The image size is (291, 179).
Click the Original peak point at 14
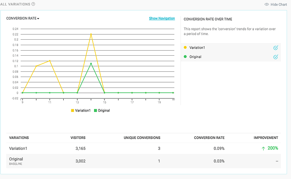[91, 63]
